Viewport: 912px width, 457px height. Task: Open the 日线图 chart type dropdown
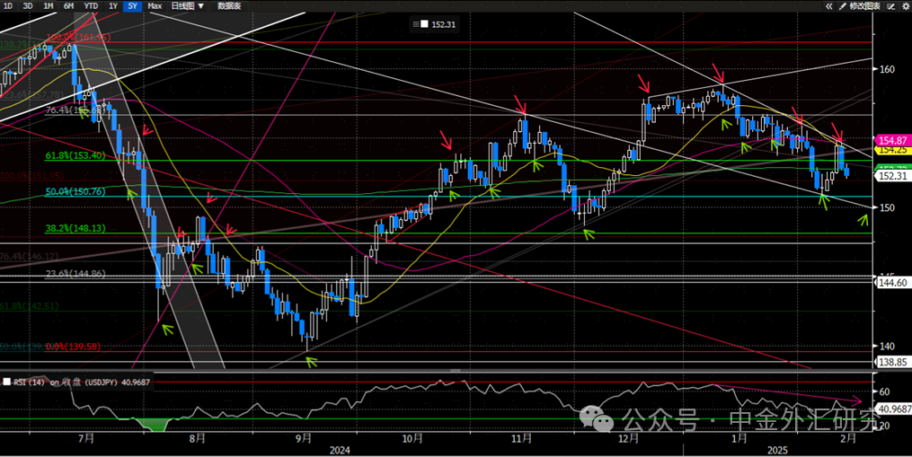coord(187,6)
